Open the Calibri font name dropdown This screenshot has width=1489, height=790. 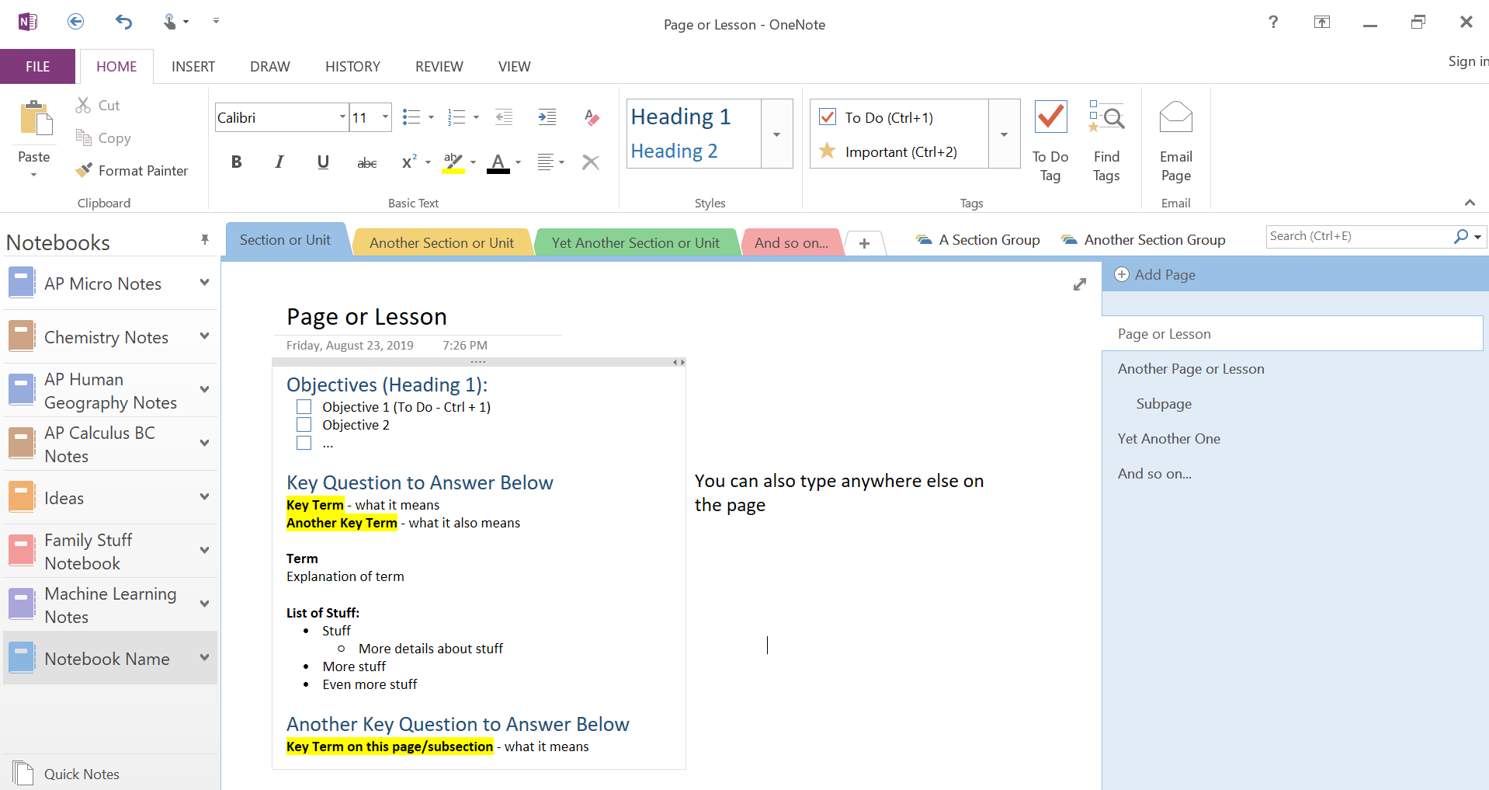[342, 117]
